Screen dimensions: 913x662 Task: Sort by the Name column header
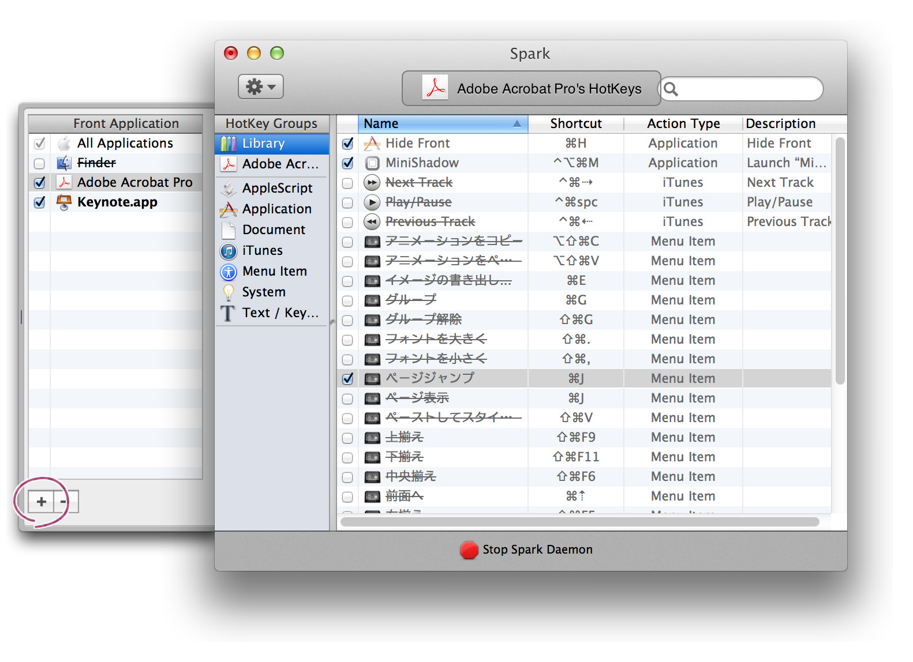click(443, 124)
